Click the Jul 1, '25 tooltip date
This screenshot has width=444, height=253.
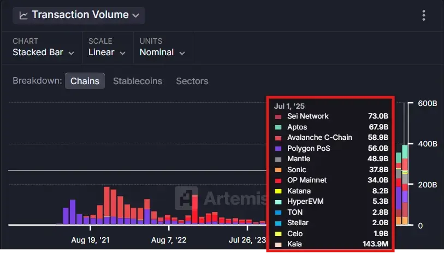(289, 106)
